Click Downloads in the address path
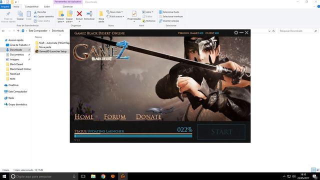 (58, 31)
